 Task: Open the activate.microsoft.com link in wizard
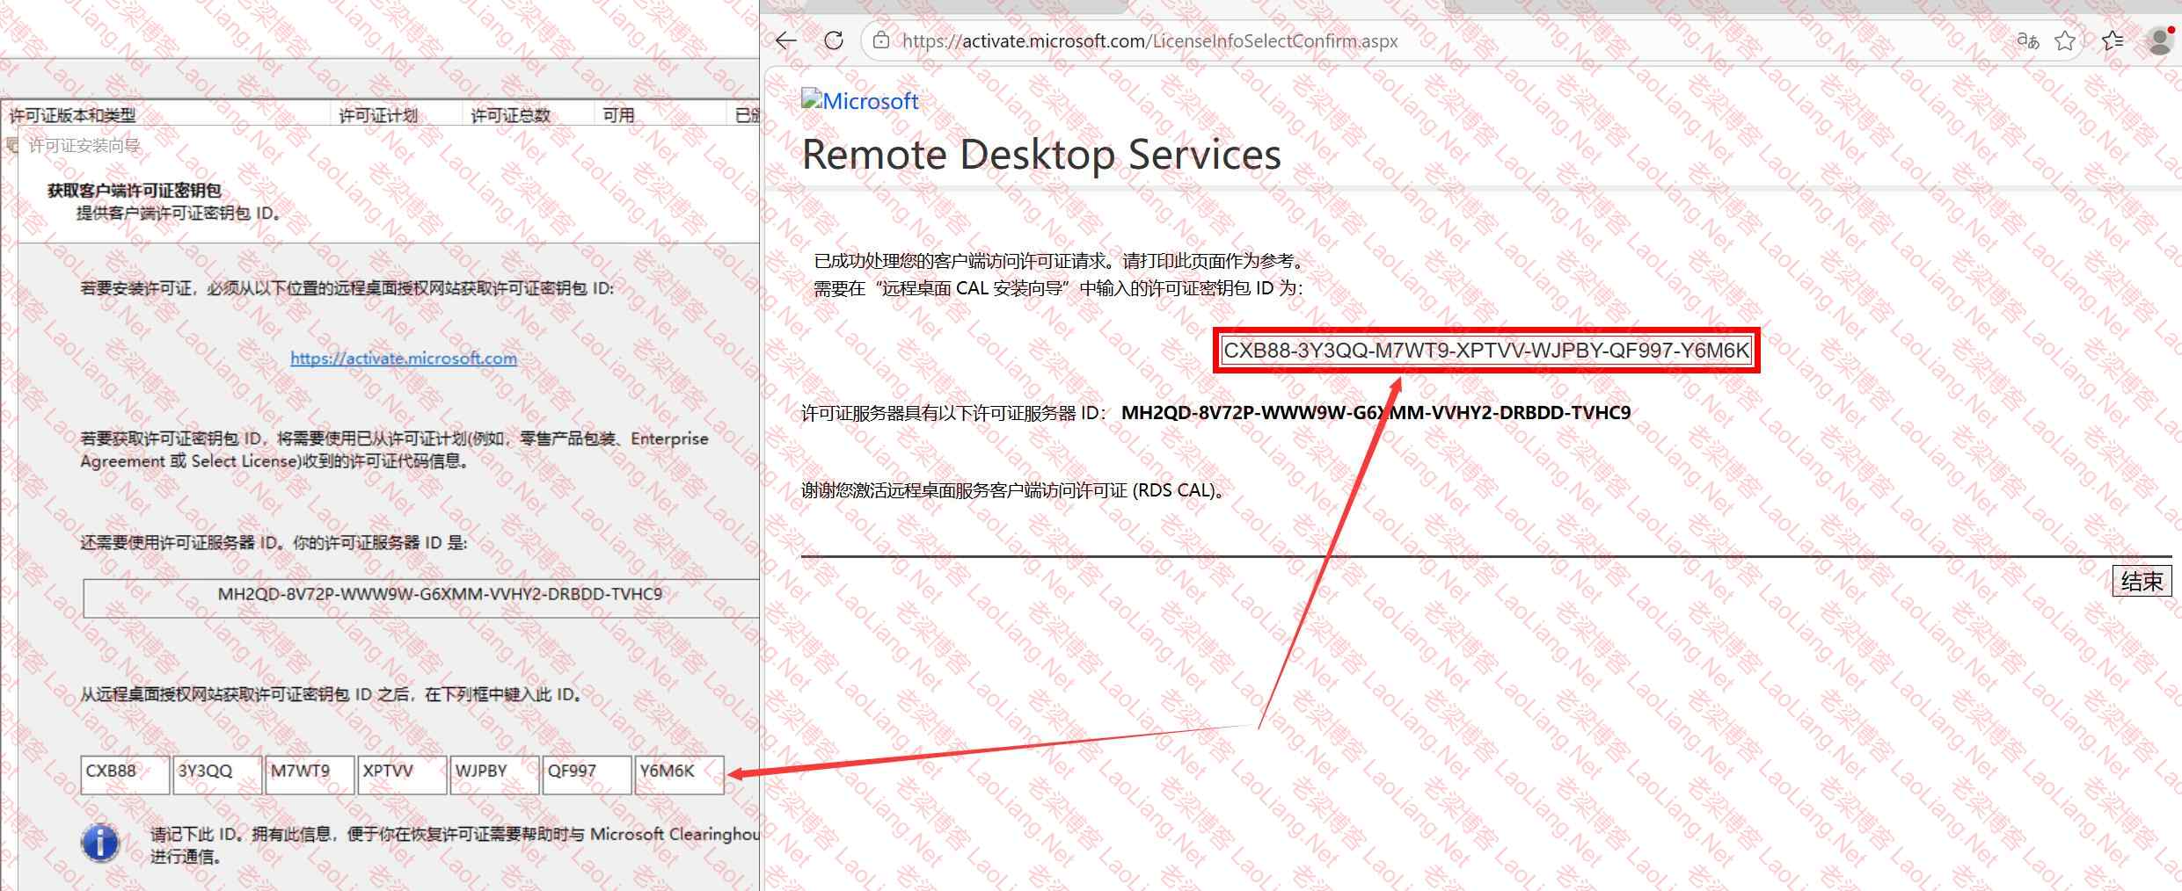tap(404, 359)
